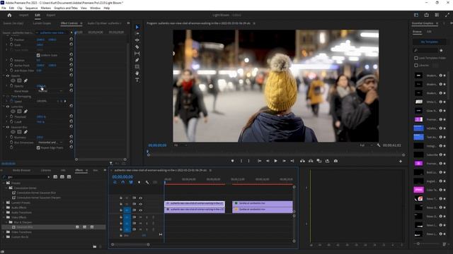This screenshot has width=453, height=254.
Task: Toggle Libraries checkbox in Essential Graphics
Action: [416, 66]
